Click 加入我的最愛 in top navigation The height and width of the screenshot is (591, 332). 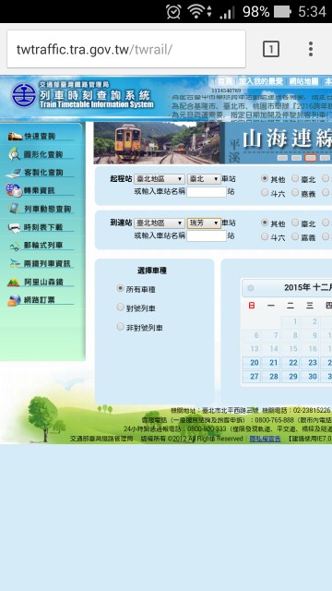pos(260,81)
